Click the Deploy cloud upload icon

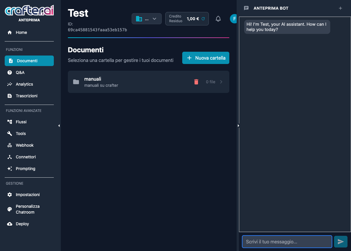click(x=10, y=224)
